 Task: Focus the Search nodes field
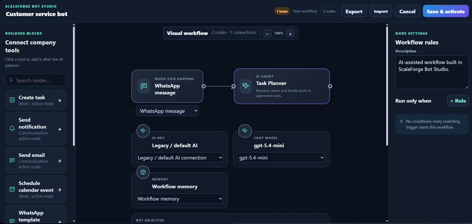(x=36, y=80)
